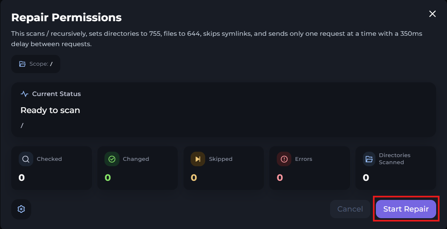This screenshot has height=229, width=447.
Task: Close the Repair Permissions dialog
Action: pos(432,14)
